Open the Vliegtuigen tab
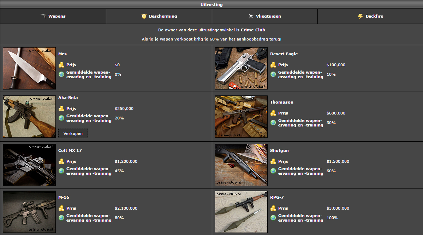 pyautogui.click(x=269, y=16)
